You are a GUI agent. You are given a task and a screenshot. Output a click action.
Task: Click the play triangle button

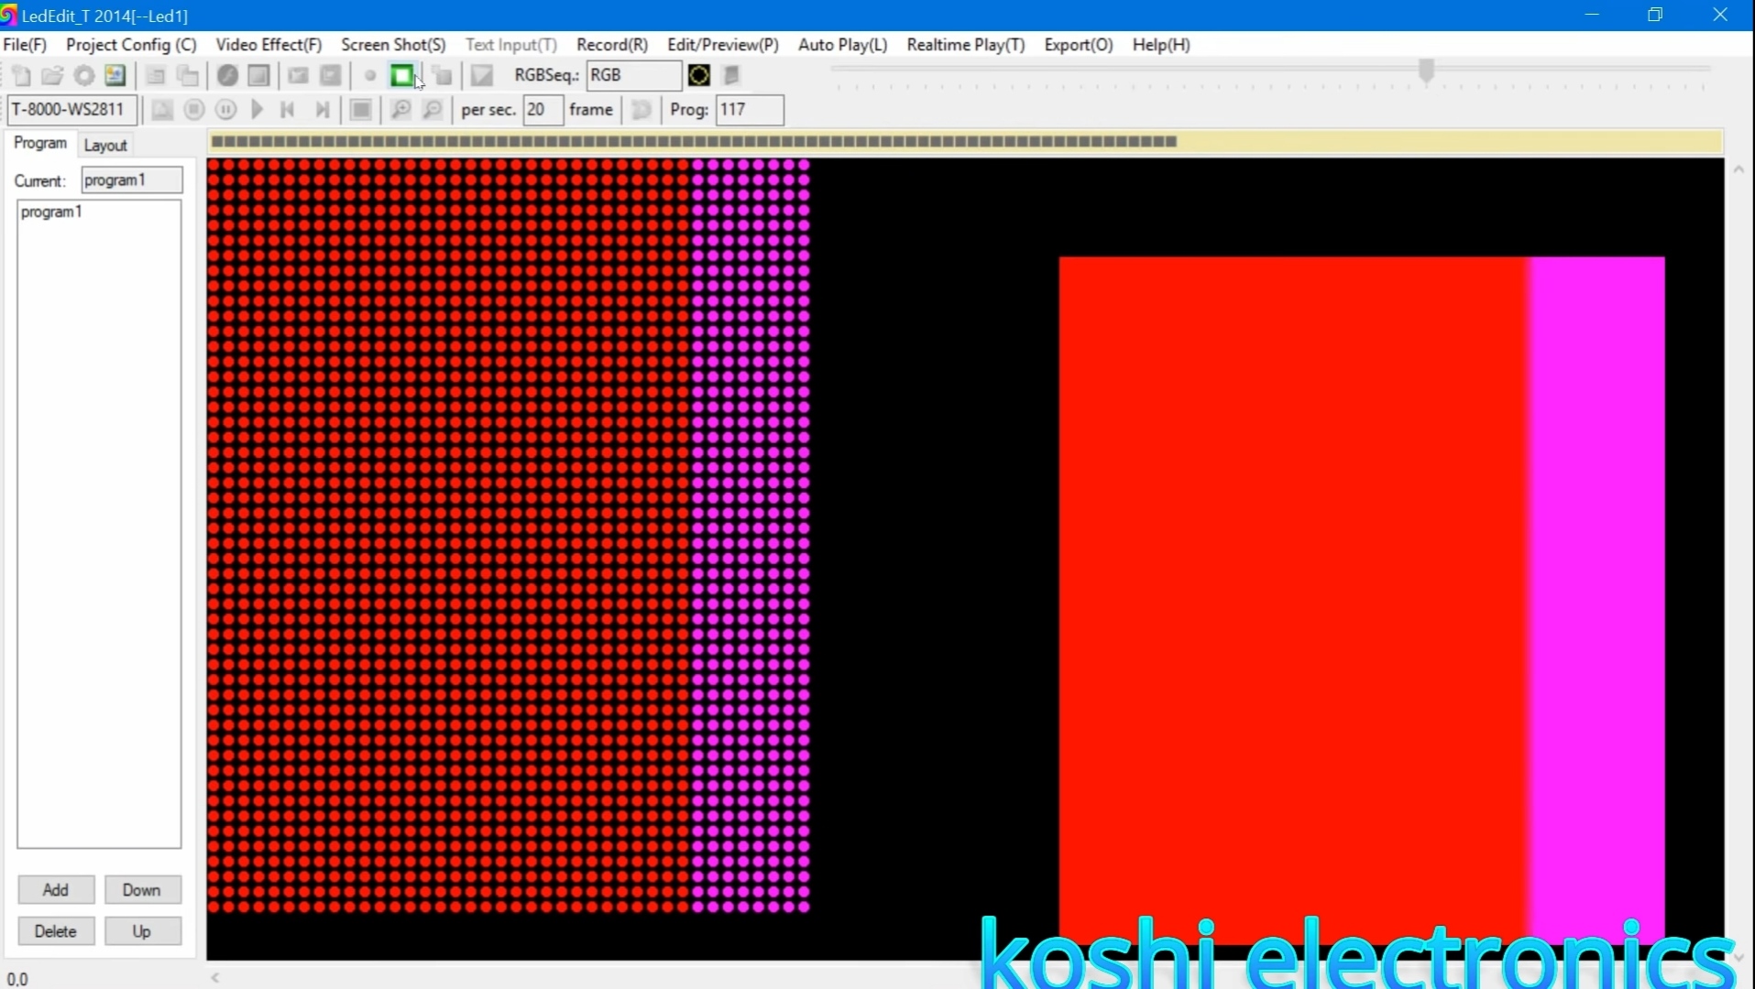pos(258,110)
